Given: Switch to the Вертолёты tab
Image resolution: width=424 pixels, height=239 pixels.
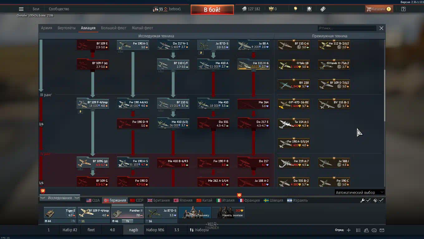Looking at the screenshot, I should [x=66, y=28].
